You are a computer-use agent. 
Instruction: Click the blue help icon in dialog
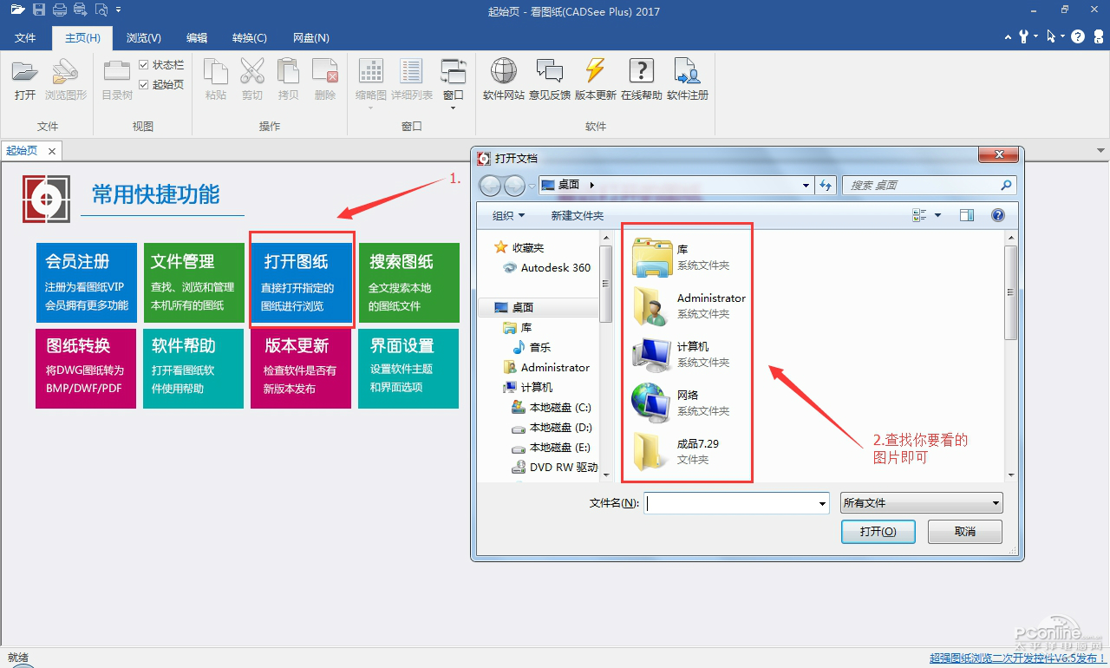(998, 215)
